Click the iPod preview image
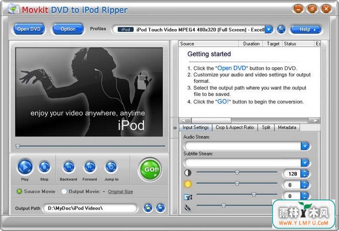Screen dimensions: 339x231 pos(89,92)
